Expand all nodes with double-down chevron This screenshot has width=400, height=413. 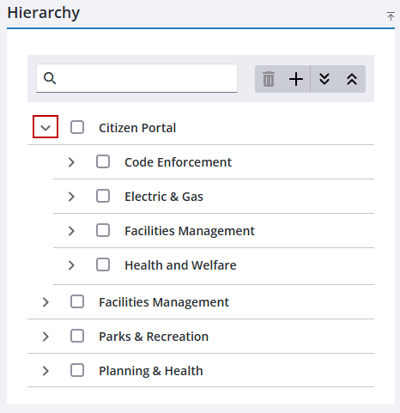pos(324,79)
